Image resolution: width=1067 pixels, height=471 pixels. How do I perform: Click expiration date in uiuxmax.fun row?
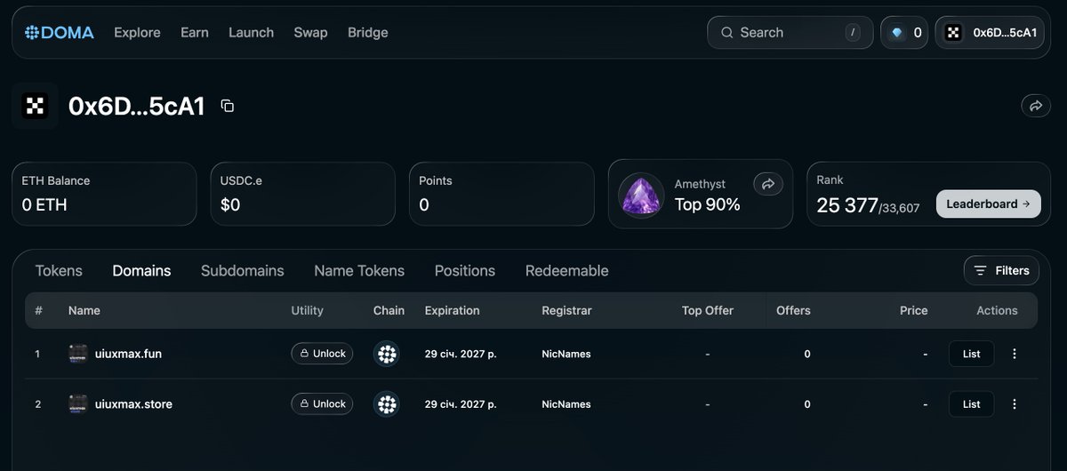coord(461,354)
